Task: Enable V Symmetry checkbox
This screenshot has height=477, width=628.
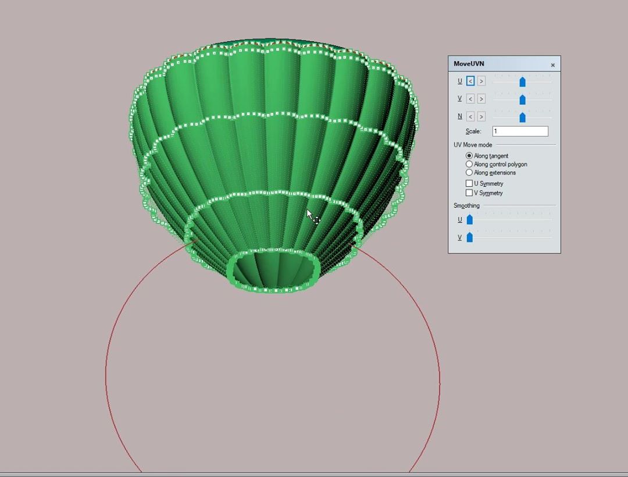Action: (469, 193)
